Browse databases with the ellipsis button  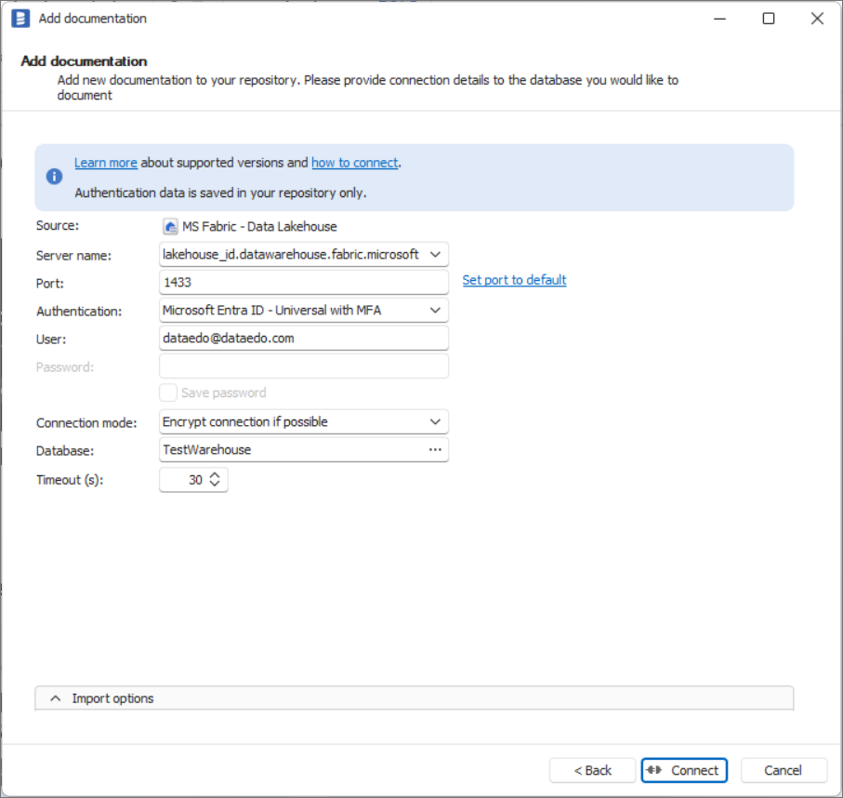tap(436, 450)
